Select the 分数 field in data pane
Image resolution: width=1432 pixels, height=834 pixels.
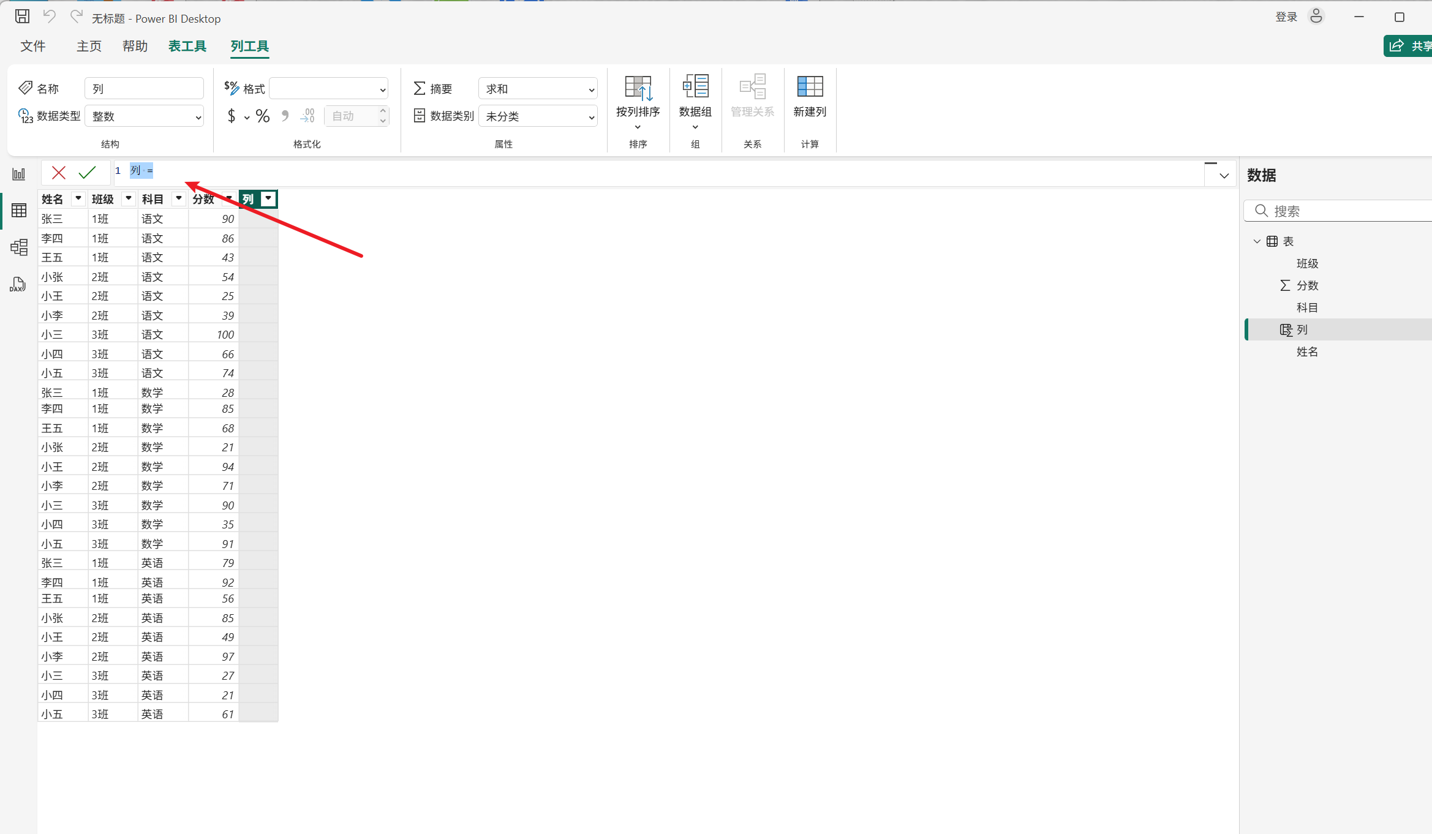tap(1307, 285)
